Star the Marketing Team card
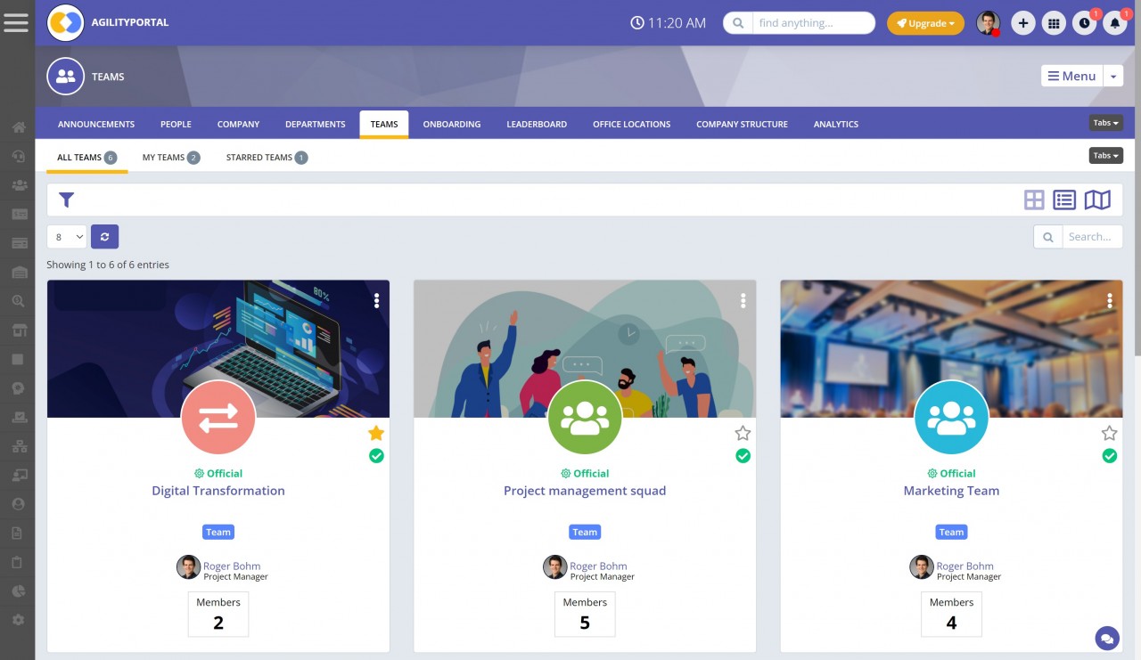Viewport: 1141px width, 660px height. [1109, 433]
